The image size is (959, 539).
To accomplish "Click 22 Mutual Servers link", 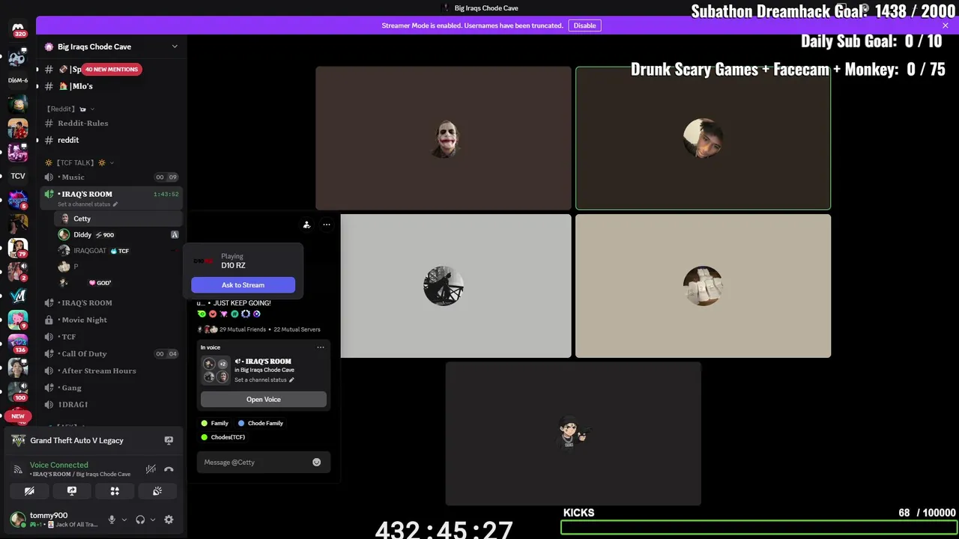I will pos(297,329).
